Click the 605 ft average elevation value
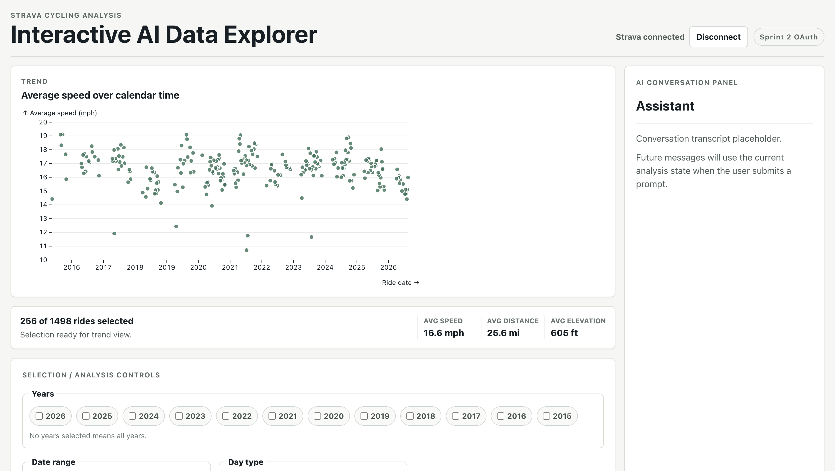The height and width of the screenshot is (471, 835). pos(564,333)
